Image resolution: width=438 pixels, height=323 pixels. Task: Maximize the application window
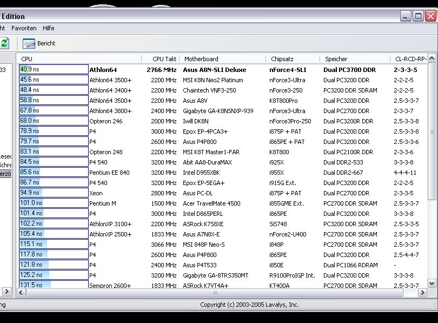(418, 16)
